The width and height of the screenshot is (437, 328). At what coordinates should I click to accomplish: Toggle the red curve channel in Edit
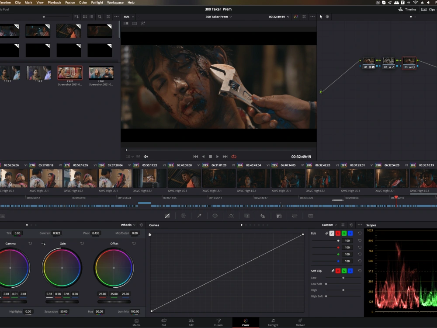pyautogui.click(x=338, y=233)
